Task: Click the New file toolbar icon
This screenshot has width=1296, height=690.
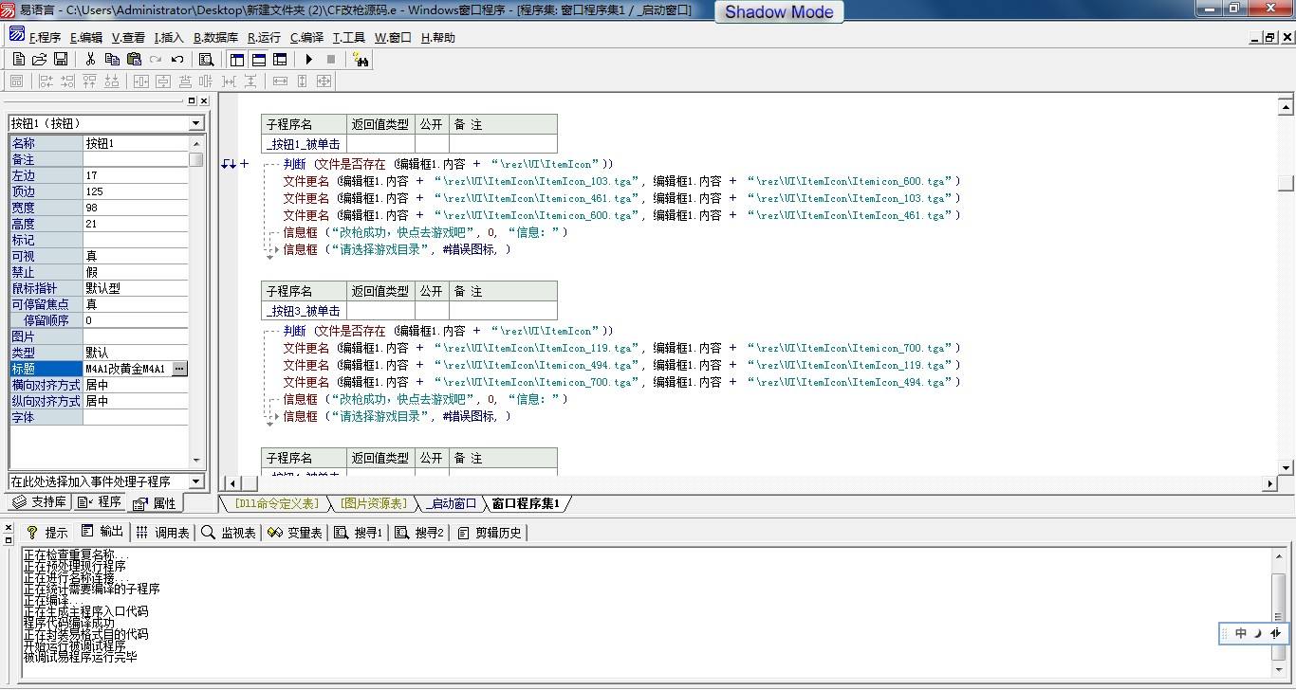Action: point(18,59)
